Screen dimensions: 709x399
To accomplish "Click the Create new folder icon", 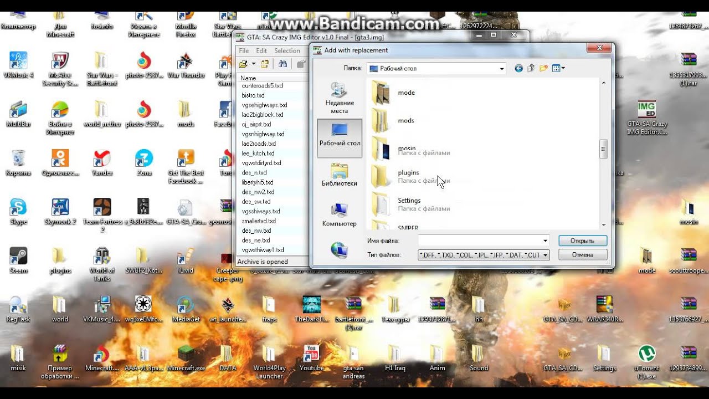I will coord(543,68).
